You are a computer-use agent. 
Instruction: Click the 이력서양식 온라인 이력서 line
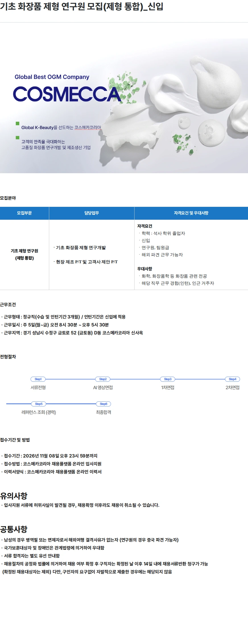pos(51,472)
